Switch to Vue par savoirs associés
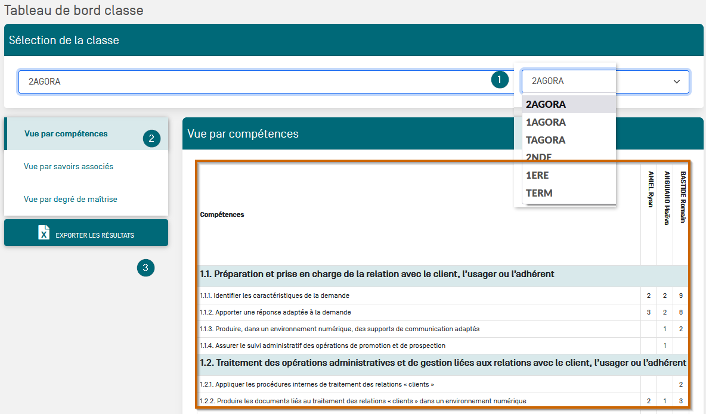Image resolution: width=706 pixels, height=414 pixels. [x=69, y=167]
